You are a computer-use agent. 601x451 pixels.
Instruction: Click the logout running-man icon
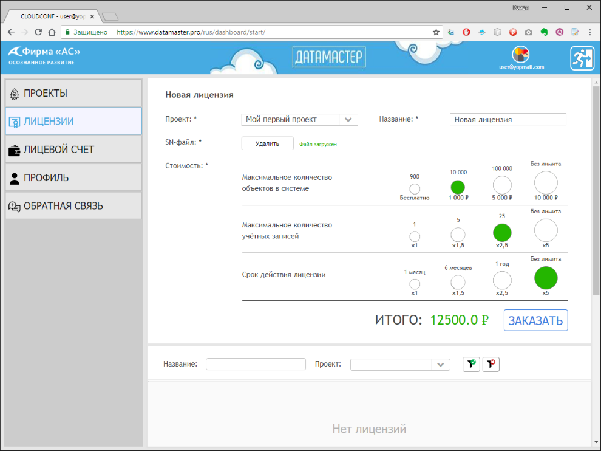point(582,58)
